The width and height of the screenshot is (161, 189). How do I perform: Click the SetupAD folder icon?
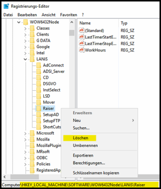click(39, 115)
